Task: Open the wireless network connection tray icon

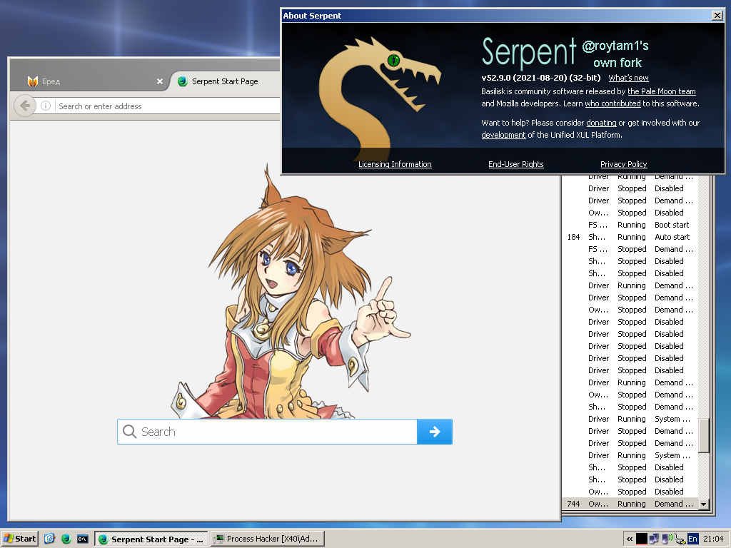Action: click(x=667, y=539)
